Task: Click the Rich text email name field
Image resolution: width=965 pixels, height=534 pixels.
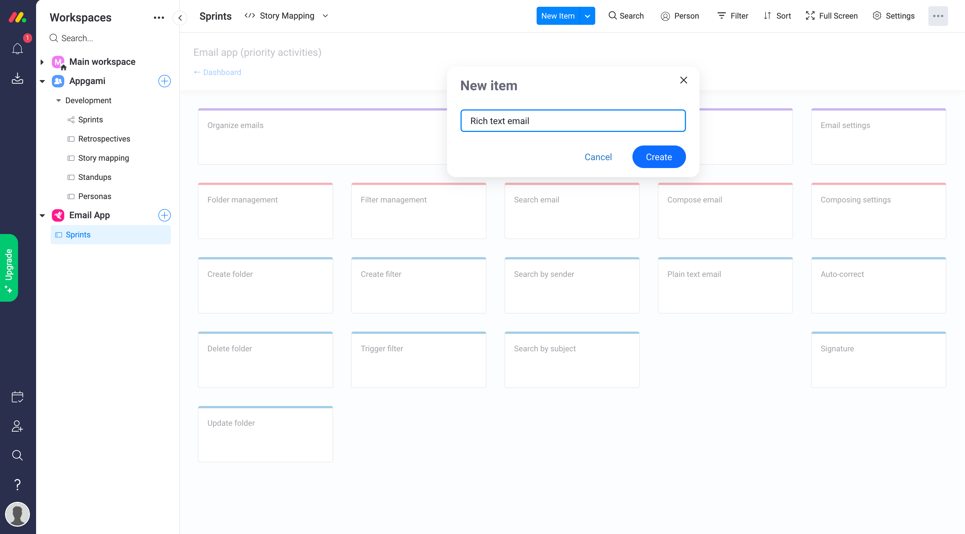Action: tap(573, 121)
